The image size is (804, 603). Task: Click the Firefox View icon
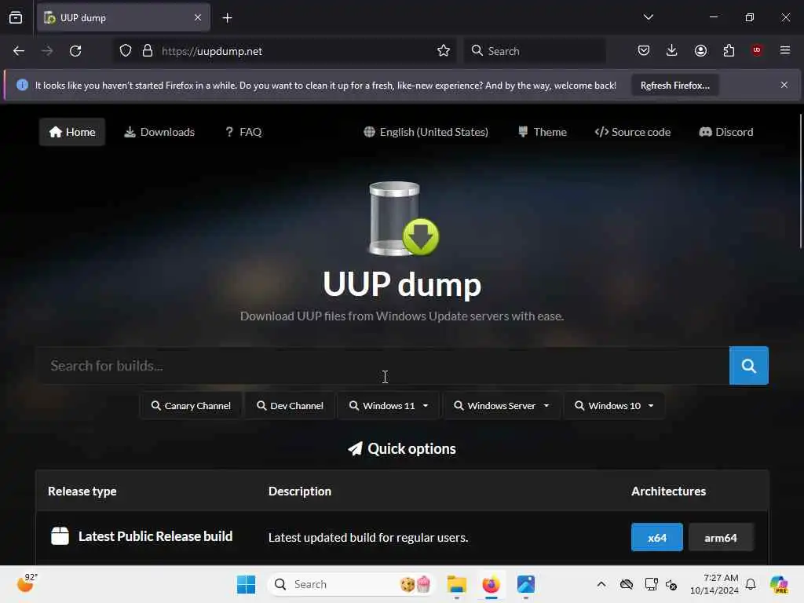pos(16,17)
